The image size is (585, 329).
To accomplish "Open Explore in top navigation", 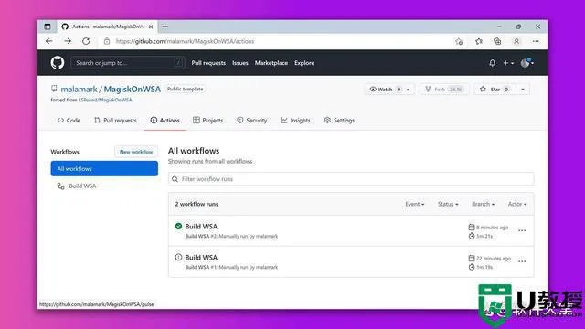I will (x=304, y=63).
